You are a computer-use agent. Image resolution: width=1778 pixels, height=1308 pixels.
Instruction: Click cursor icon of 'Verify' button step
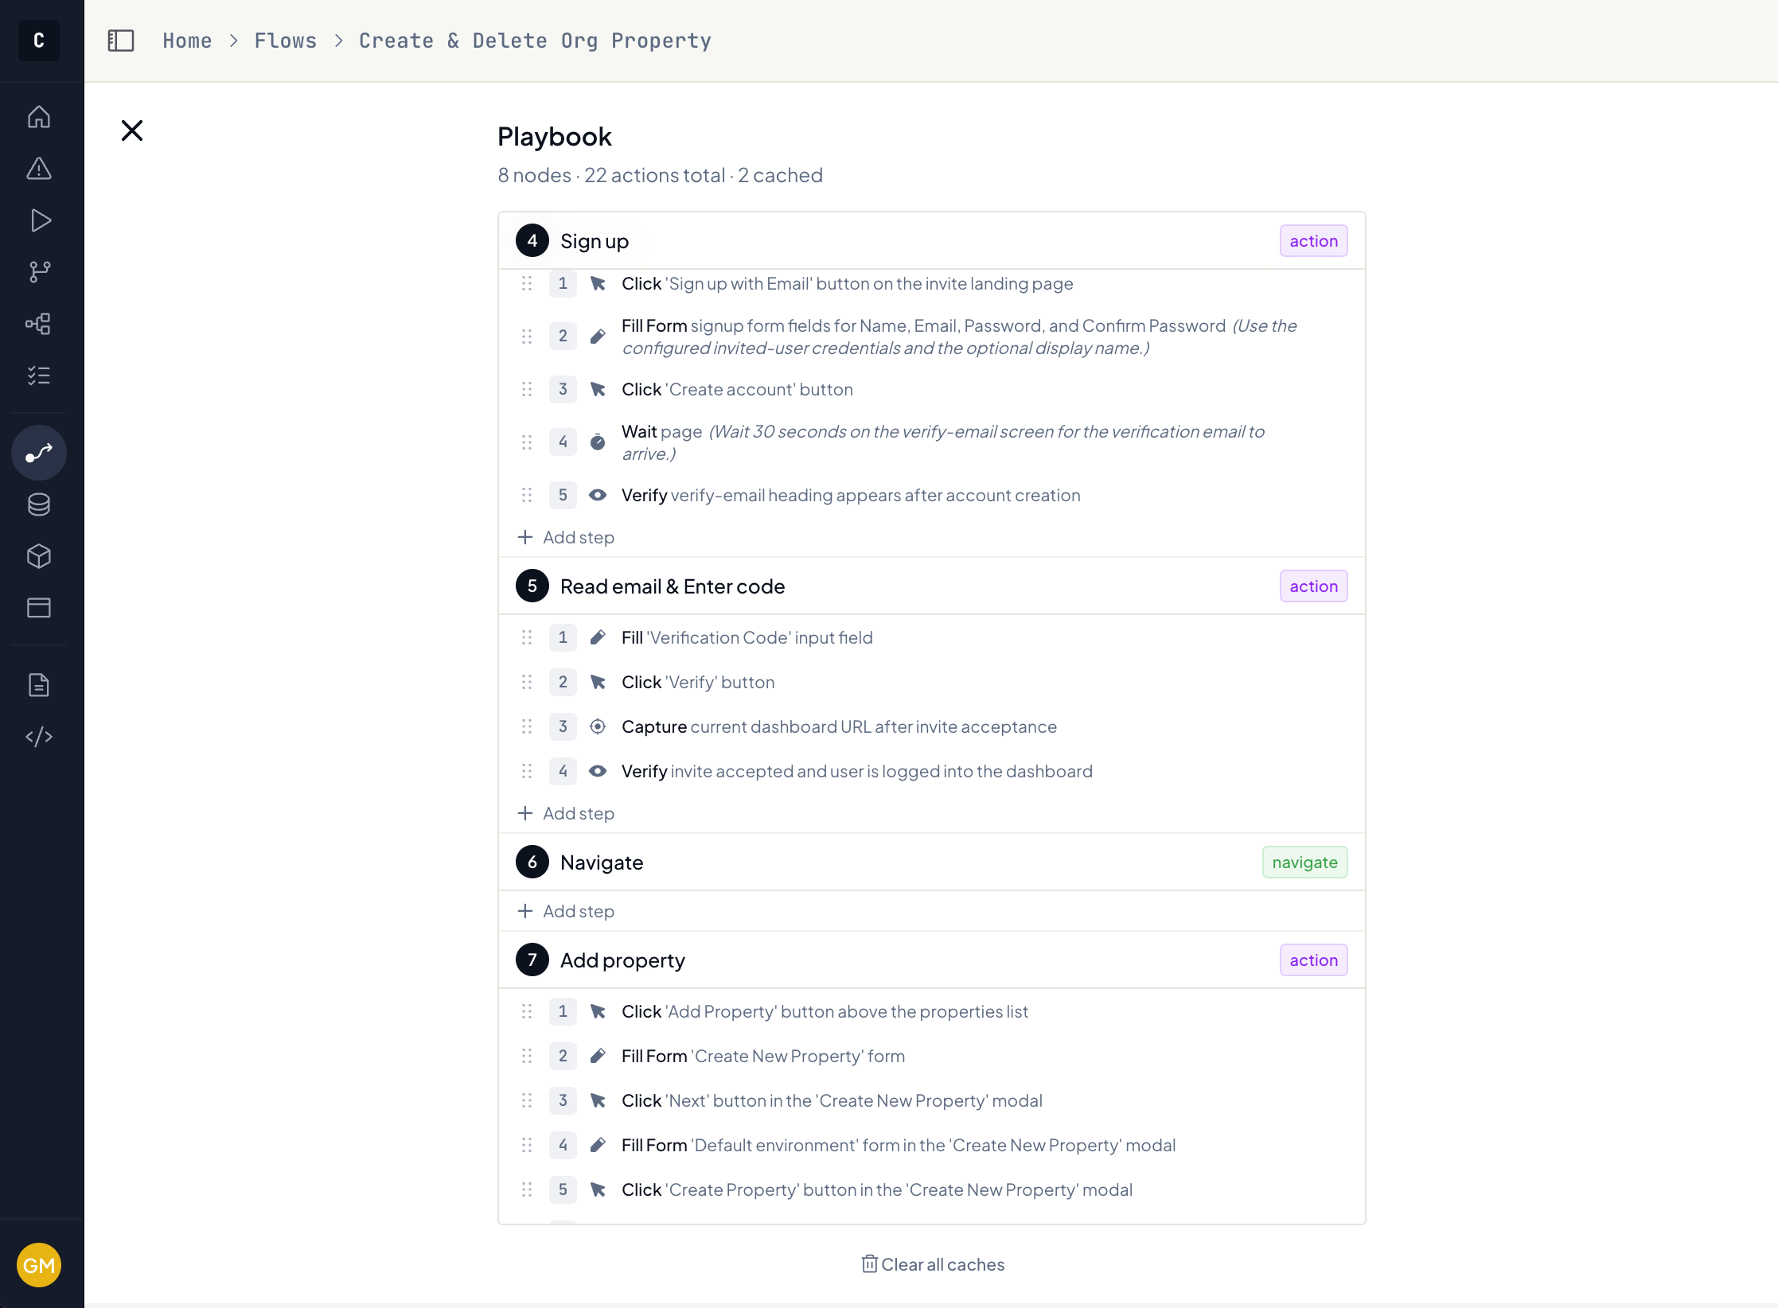(598, 682)
